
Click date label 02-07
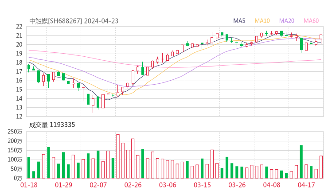click(x=98, y=185)
